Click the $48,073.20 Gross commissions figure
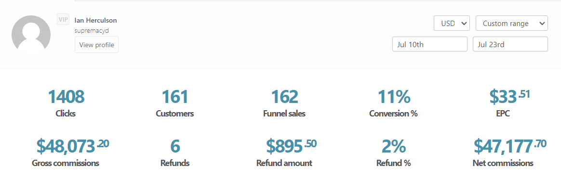 click(x=73, y=145)
